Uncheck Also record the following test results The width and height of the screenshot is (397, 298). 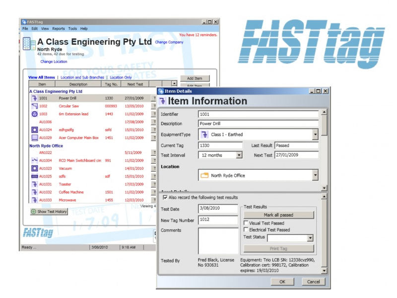click(165, 198)
